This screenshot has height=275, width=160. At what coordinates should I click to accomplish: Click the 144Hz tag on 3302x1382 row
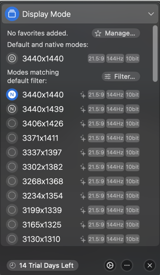(115, 167)
